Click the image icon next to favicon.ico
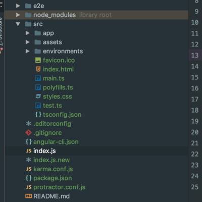This screenshot has width=202, height=202. click(38, 60)
